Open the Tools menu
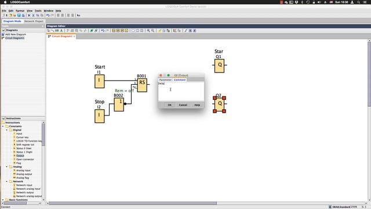 coord(38,11)
